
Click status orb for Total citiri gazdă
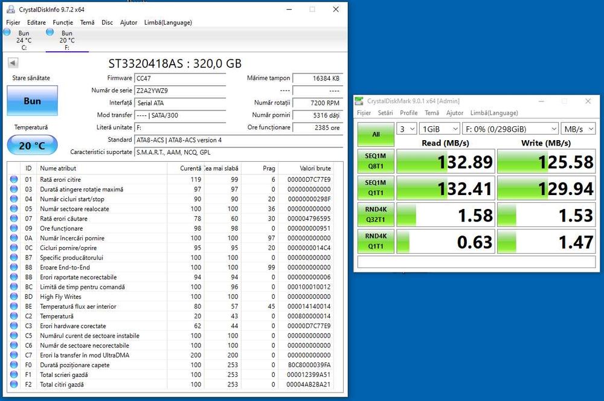[x=14, y=384]
